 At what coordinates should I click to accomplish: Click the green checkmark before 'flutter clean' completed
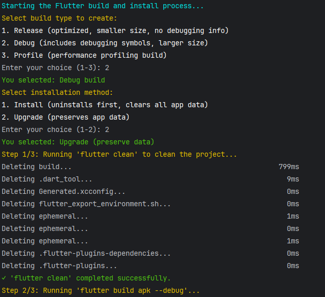4,278
